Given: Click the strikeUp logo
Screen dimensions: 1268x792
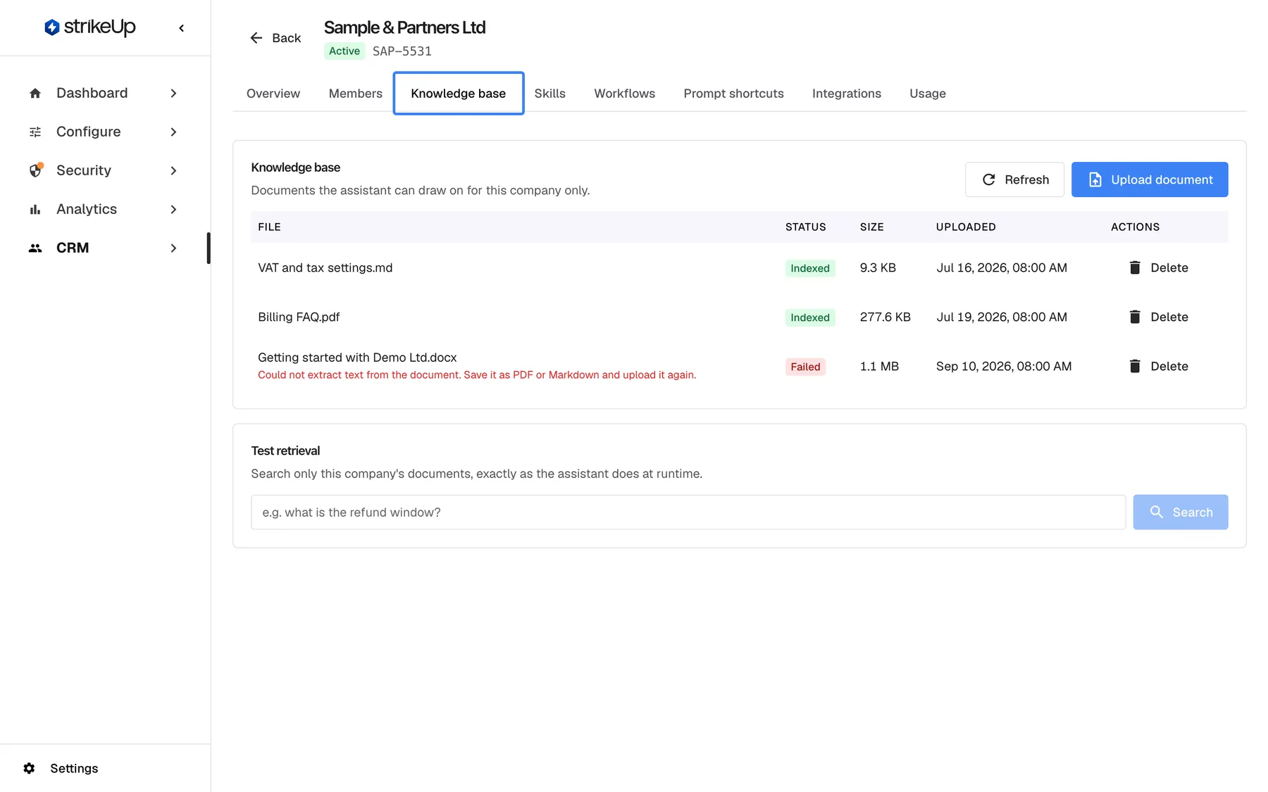Looking at the screenshot, I should [89, 27].
